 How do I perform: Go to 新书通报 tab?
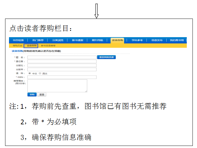(x=78, y=40)
